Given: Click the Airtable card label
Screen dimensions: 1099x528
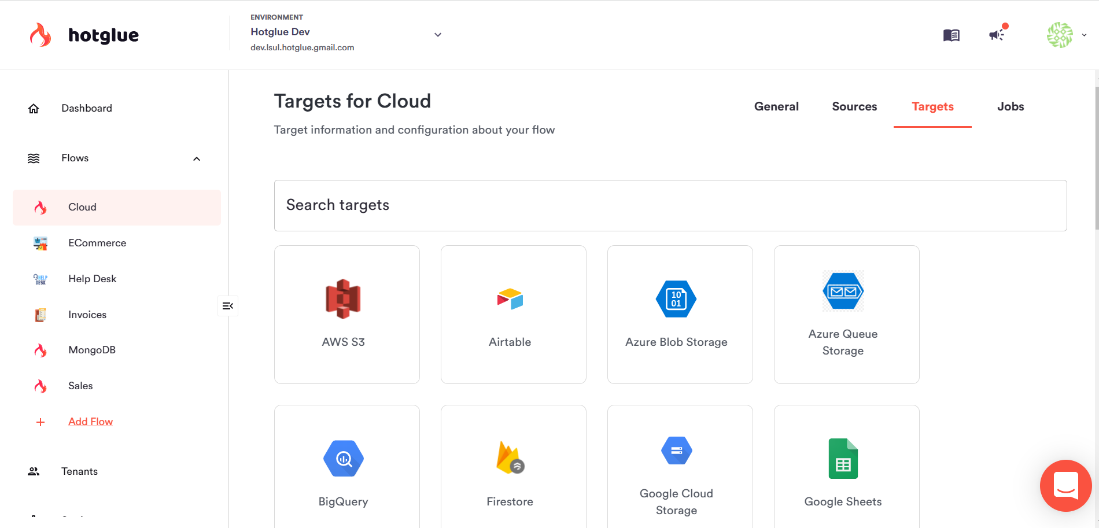Looking at the screenshot, I should click(510, 342).
